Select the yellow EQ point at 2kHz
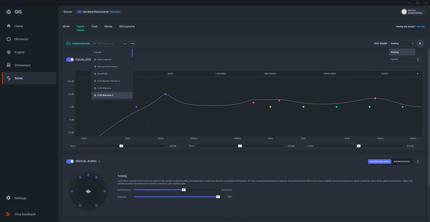This screenshot has width=430, height=222. click(x=303, y=107)
